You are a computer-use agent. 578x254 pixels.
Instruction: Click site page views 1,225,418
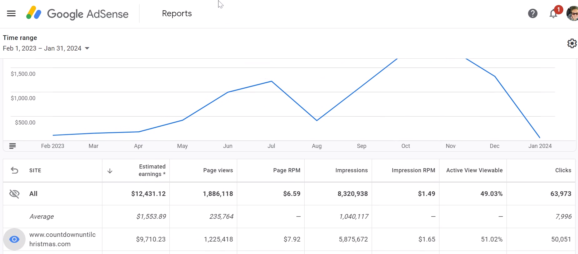pyautogui.click(x=218, y=239)
